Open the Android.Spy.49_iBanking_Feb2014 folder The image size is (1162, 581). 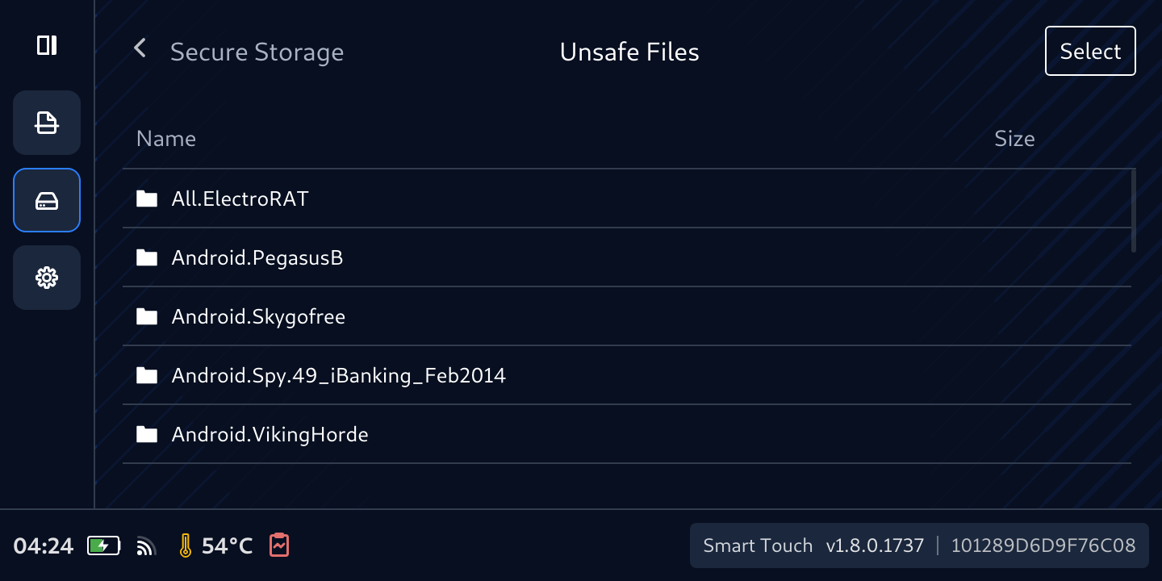tap(338, 375)
